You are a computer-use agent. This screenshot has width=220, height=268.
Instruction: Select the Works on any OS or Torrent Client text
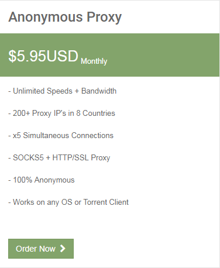tap(68, 202)
